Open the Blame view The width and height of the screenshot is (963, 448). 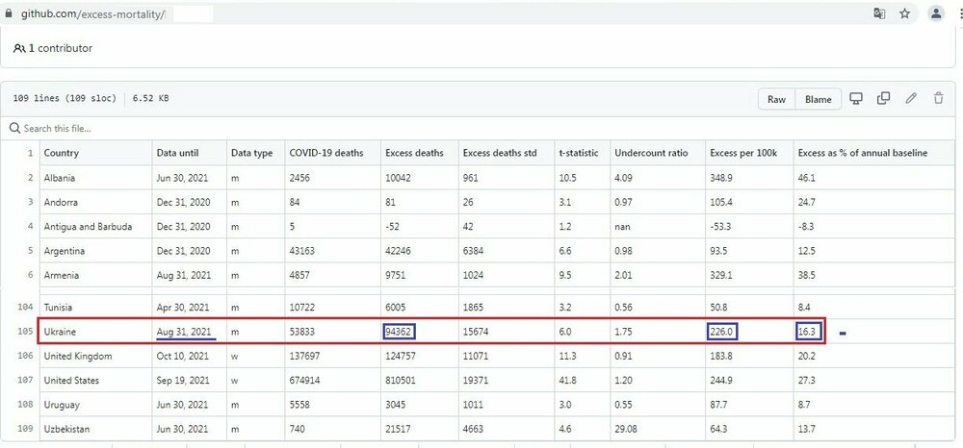click(818, 99)
